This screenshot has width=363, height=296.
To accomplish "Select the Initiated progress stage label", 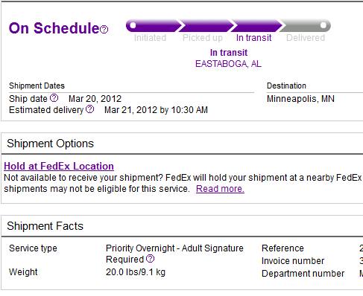I will (150, 38).
